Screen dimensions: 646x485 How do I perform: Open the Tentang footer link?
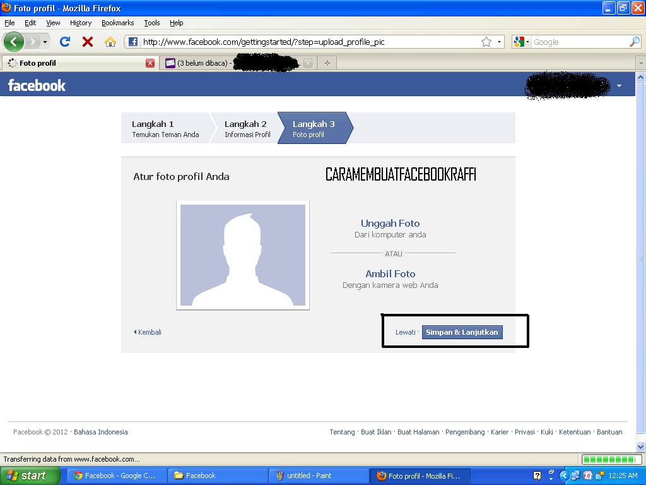pos(342,432)
